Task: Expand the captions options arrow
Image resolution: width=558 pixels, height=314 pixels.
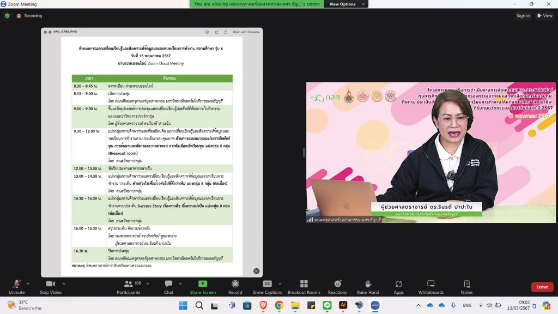Action: coord(280,283)
